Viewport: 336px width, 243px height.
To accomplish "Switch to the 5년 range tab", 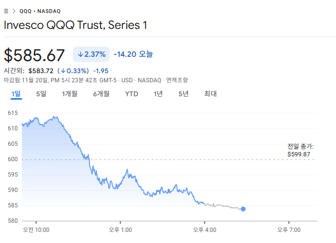I will coord(183,94).
